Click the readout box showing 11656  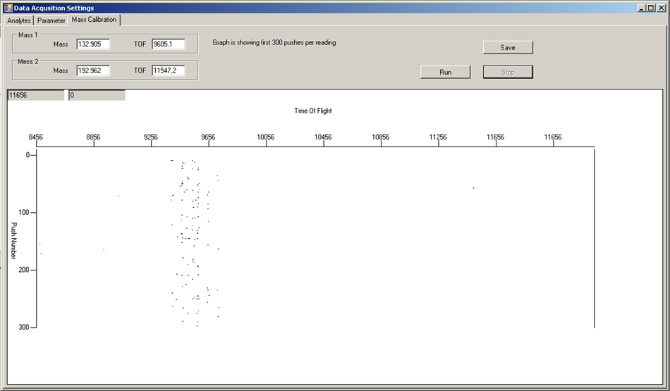35,95
